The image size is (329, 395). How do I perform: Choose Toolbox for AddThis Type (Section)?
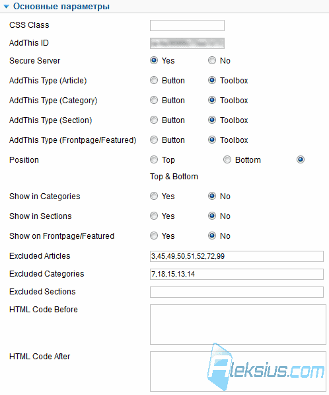click(212, 120)
